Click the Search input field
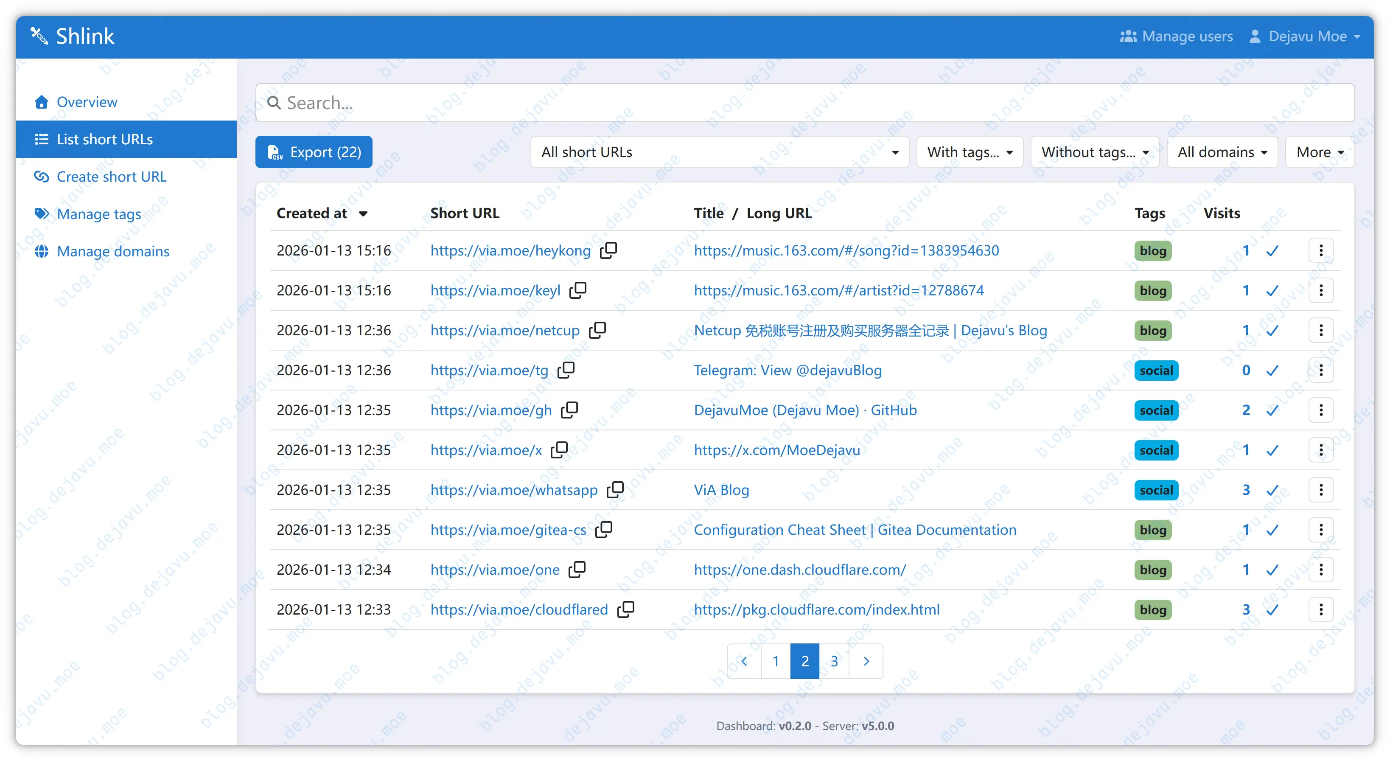The height and width of the screenshot is (761, 1390). [x=804, y=103]
